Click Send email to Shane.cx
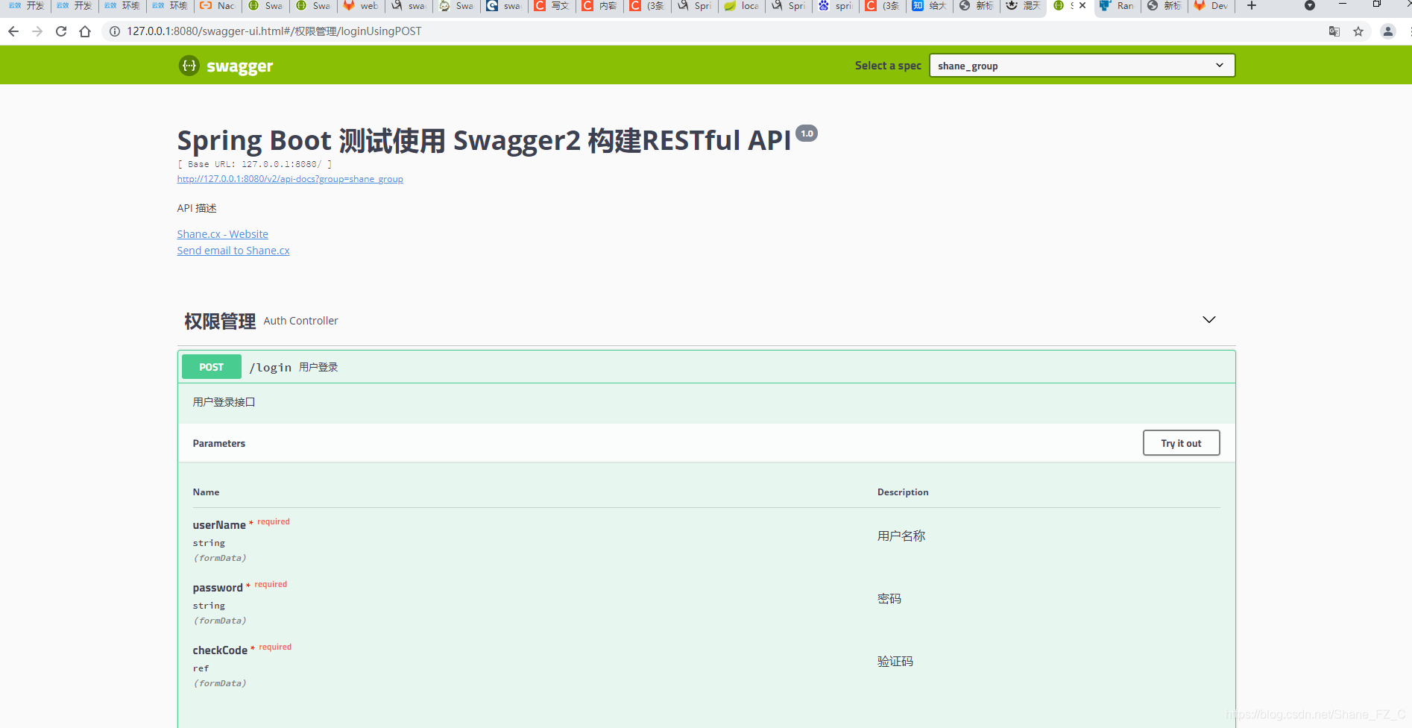Image resolution: width=1412 pixels, height=728 pixels. coord(233,251)
